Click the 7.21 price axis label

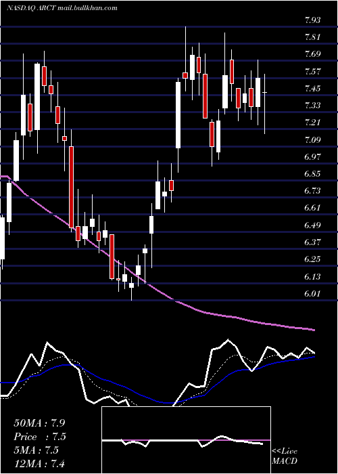coord(312,123)
